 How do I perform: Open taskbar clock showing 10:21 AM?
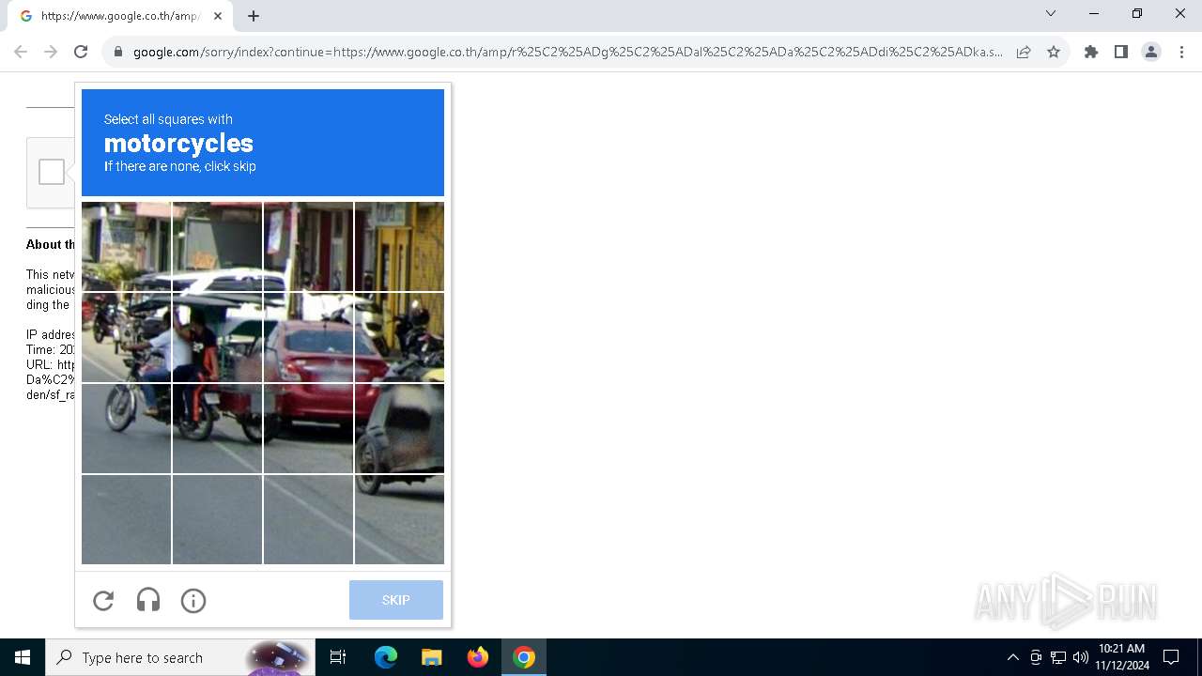1121,657
